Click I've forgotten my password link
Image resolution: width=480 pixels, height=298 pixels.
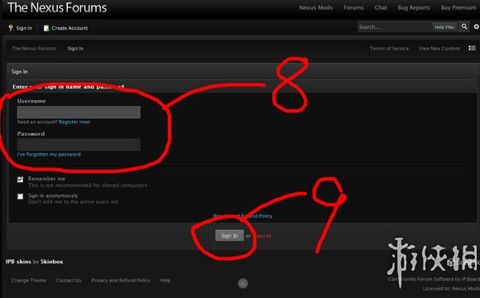(x=49, y=154)
